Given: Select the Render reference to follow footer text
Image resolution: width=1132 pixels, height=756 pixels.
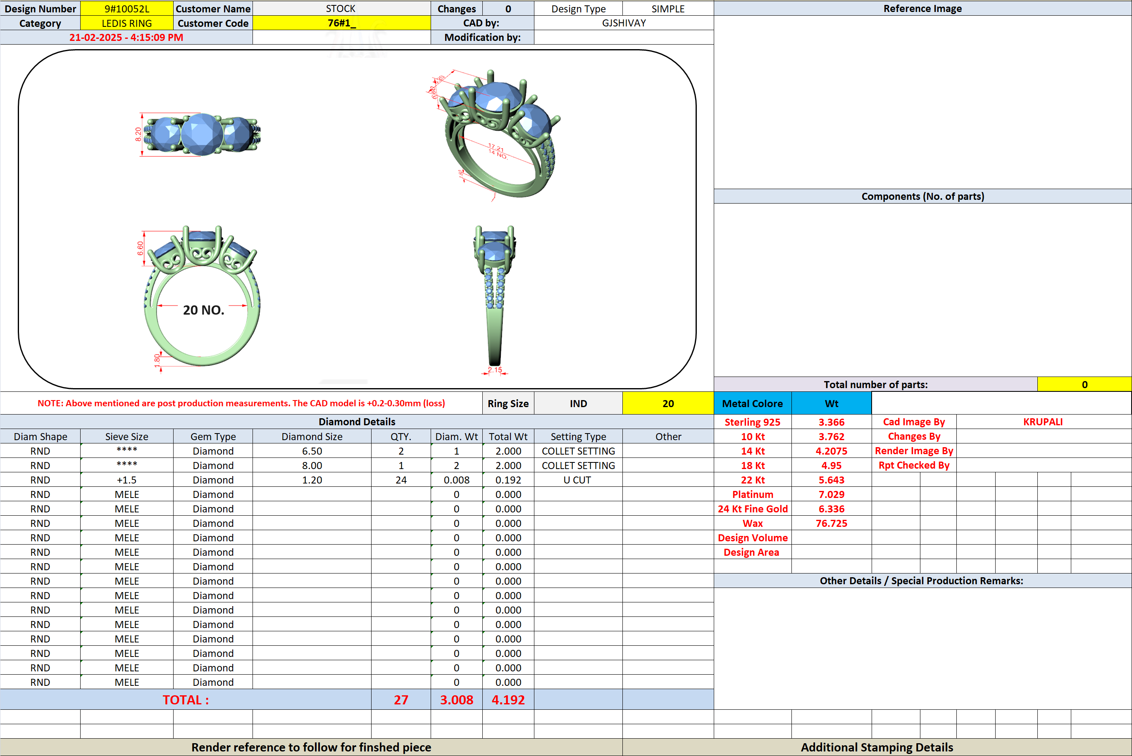Looking at the screenshot, I should coord(311,747).
